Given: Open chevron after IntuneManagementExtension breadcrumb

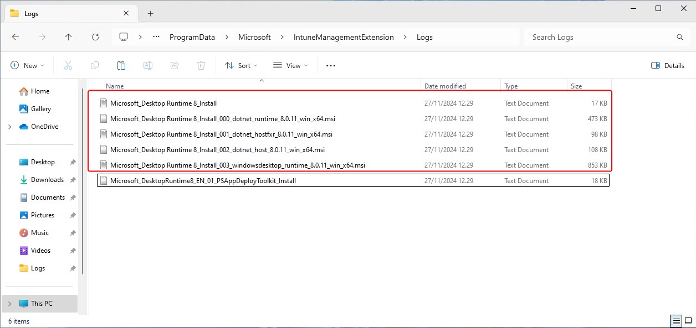Looking at the screenshot, I should [x=405, y=37].
